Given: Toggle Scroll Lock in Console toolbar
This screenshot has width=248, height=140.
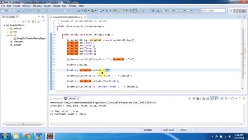Looking at the screenshot, I should click(208, 98).
